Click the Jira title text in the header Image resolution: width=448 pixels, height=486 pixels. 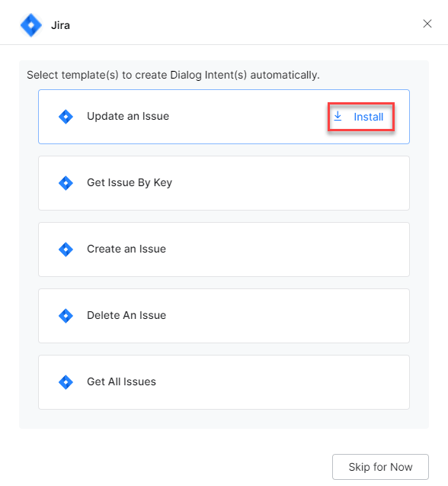pyautogui.click(x=60, y=25)
